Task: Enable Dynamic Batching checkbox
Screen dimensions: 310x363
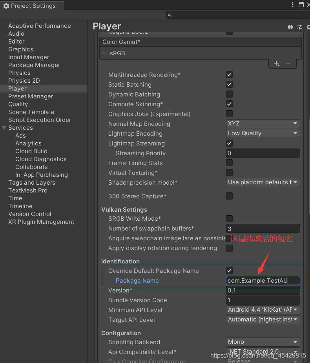Action: (230, 94)
